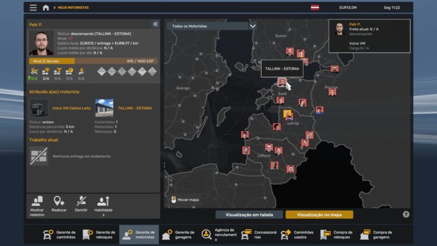Open the garage thumbnail image

point(104,108)
